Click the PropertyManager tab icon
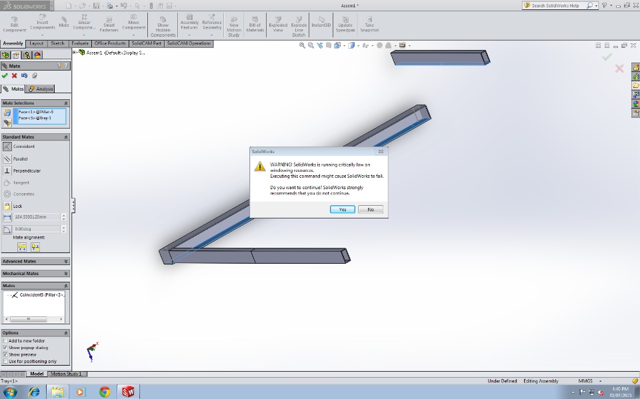Screen dimensions: 640x399 coord(16,55)
